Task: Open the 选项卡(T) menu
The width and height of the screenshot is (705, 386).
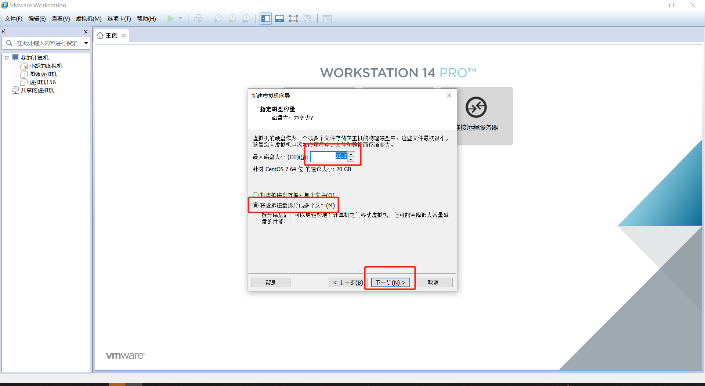Action: [119, 19]
